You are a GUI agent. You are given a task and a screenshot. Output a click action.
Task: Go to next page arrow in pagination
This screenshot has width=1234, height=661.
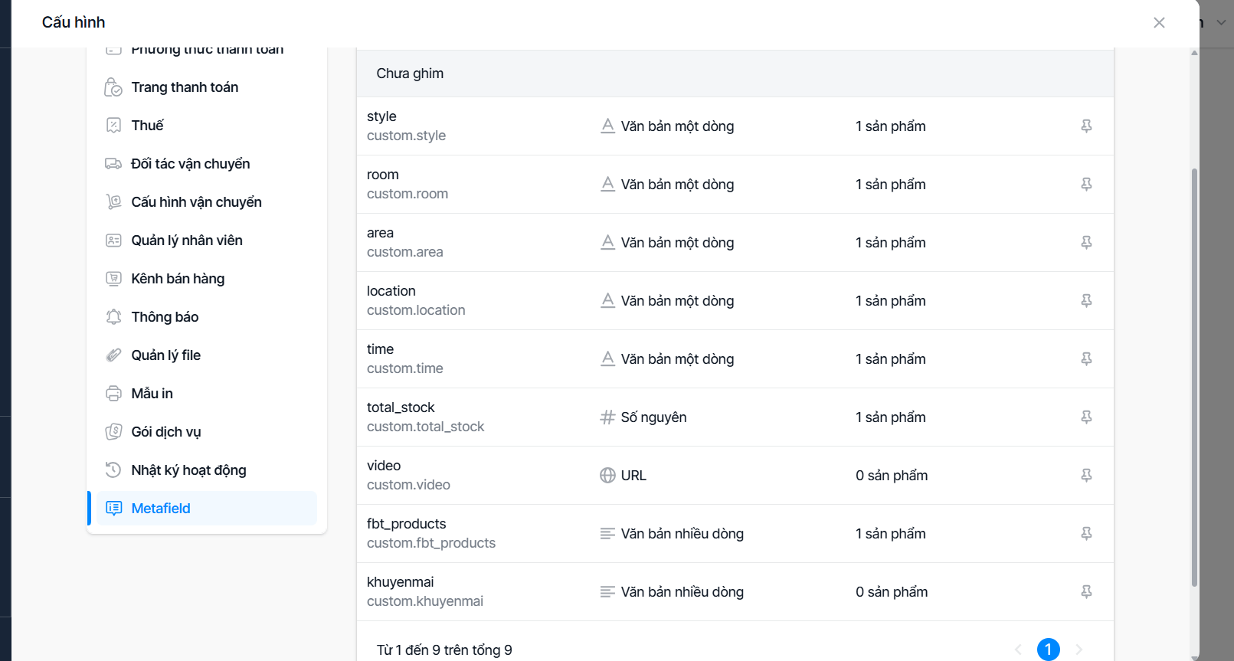[1079, 650]
